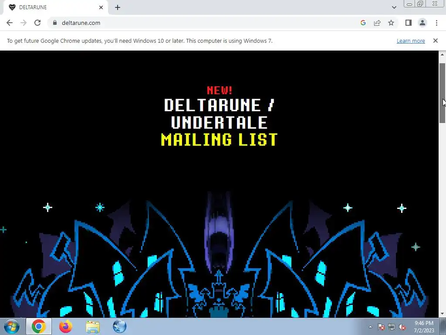The height and width of the screenshot is (335, 446).
Task: Restore down the Chrome window
Action: click(420, 3)
